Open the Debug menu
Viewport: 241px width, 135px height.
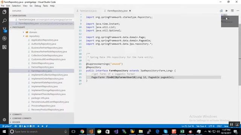click(x=38, y=6)
